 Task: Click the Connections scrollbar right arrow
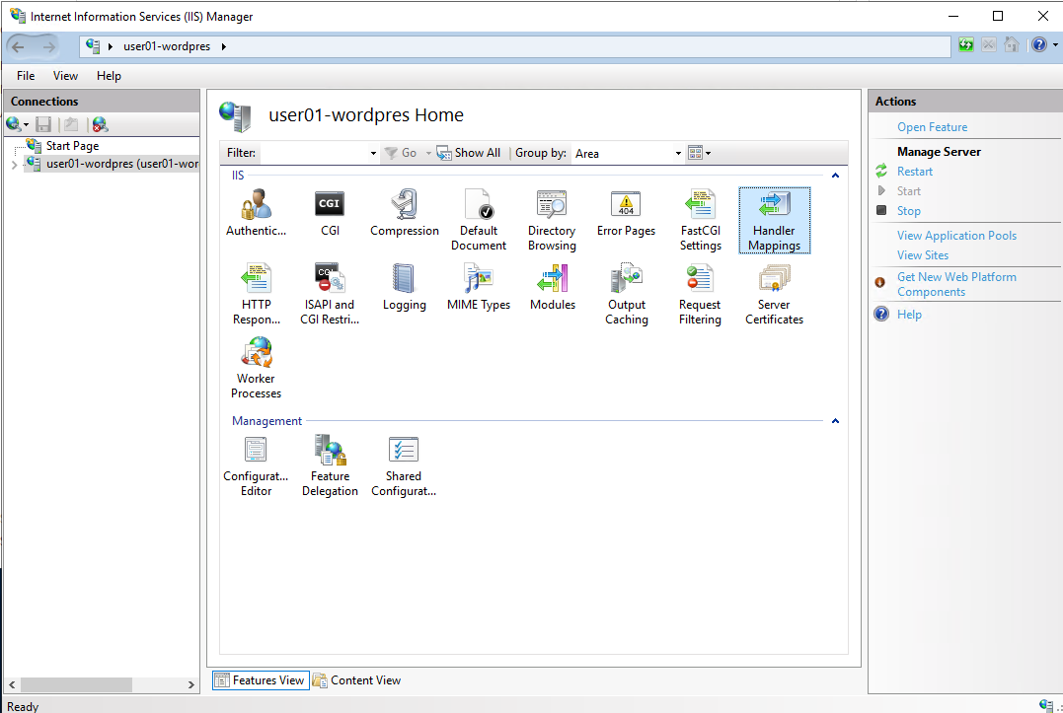191,684
